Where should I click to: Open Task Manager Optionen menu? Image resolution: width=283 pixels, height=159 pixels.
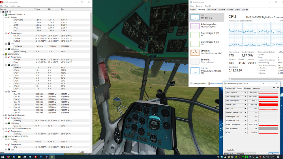199,6
